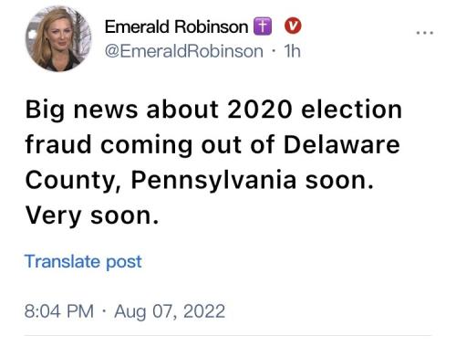Open the three-dot more options menu
Screen dimensions: 456x346
[425, 33]
